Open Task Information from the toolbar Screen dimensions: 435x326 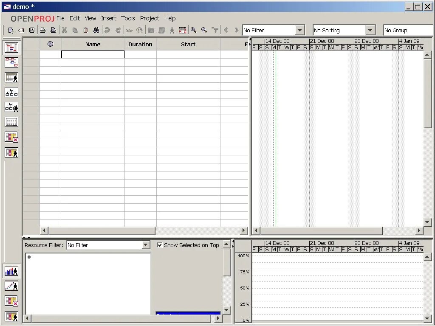pyautogui.click(x=151, y=30)
